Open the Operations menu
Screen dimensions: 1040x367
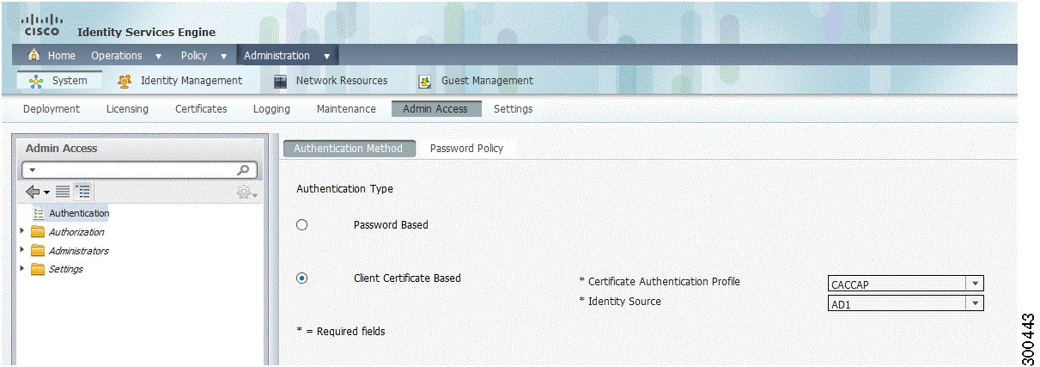coord(126,56)
